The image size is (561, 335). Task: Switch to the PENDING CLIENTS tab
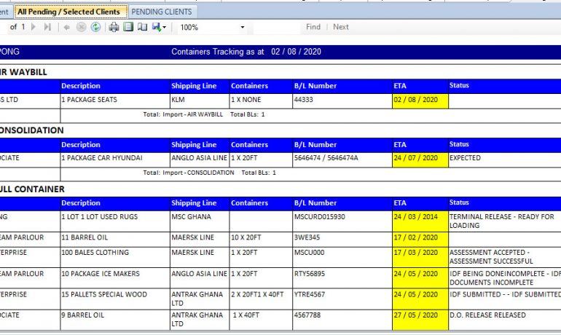tap(162, 12)
